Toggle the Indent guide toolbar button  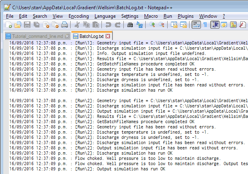(215, 25)
